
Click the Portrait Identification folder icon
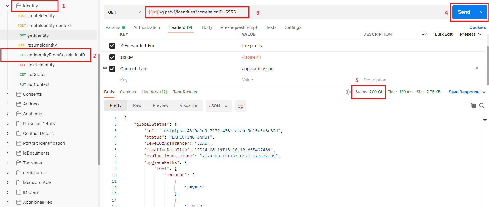(19, 143)
